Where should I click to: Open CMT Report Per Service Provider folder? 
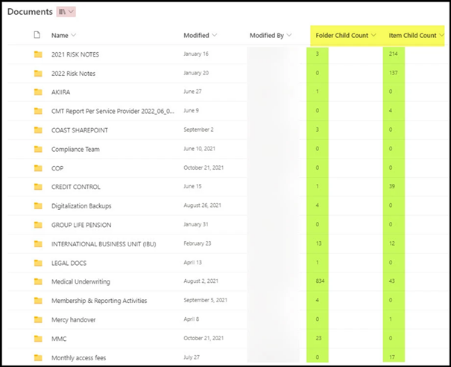pyautogui.click(x=113, y=111)
